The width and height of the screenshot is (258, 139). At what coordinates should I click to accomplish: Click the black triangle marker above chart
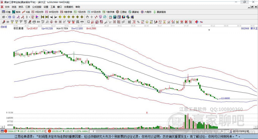pos(209,30)
